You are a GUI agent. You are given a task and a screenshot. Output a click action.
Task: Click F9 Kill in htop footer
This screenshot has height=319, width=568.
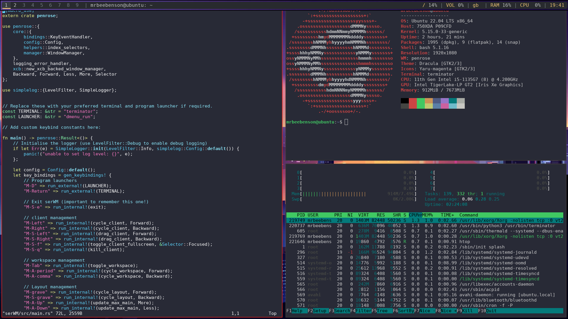pos(467,311)
